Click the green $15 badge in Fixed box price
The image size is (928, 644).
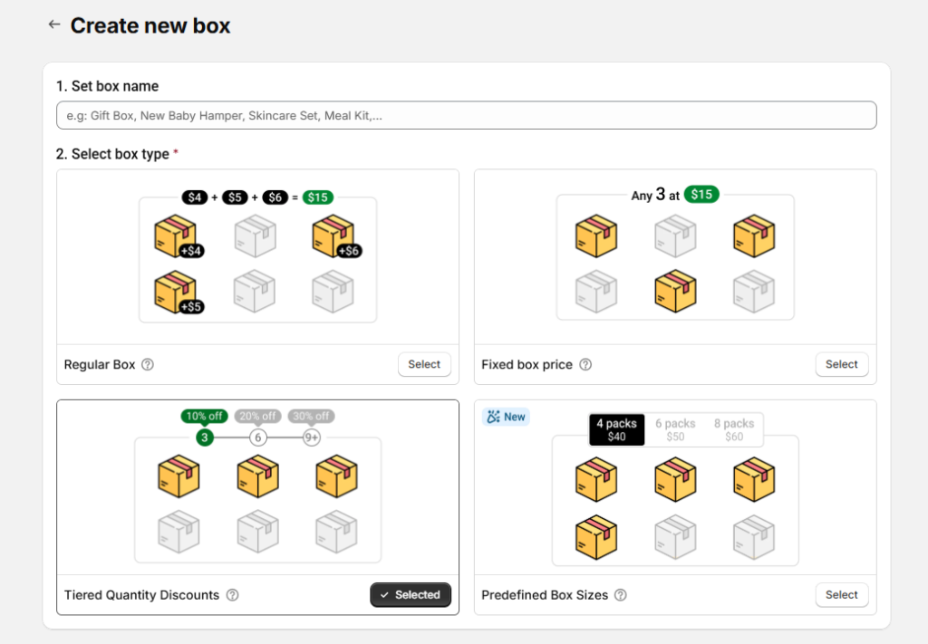tap(701, 195)
